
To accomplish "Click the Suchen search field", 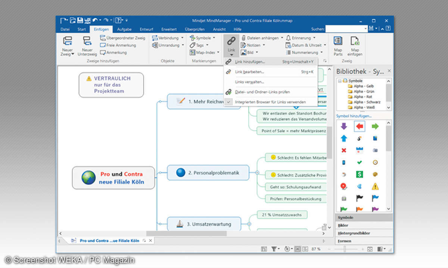I will tap(346, 29).
